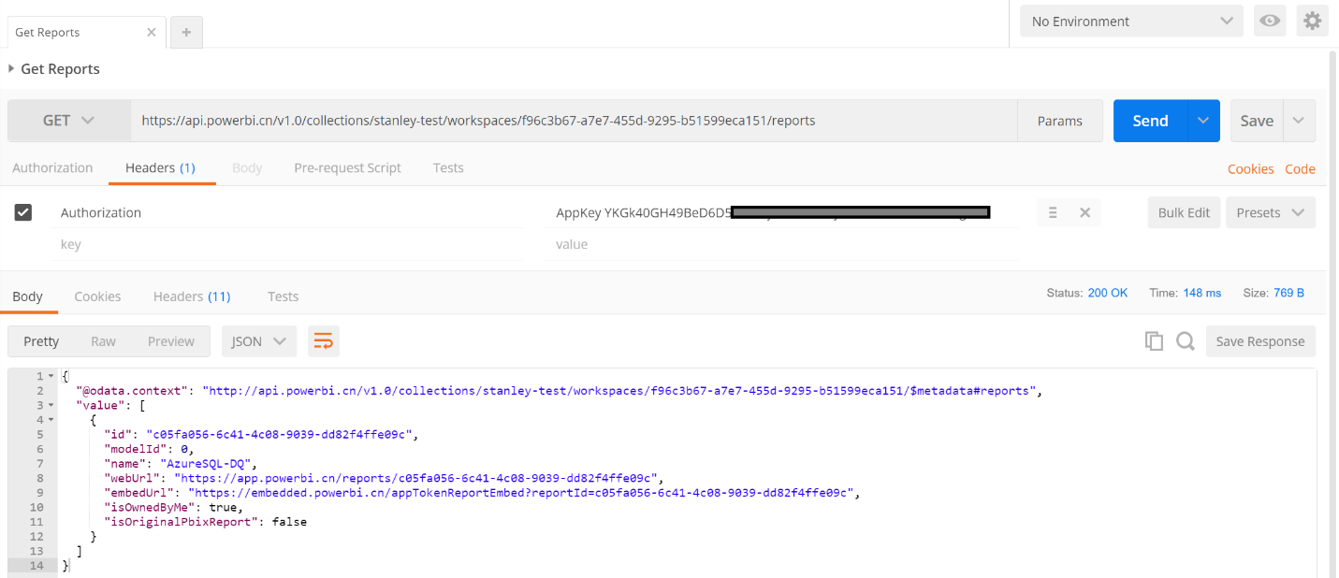
Task: Switch to the Pre-request Script tab
Action: 347,168
